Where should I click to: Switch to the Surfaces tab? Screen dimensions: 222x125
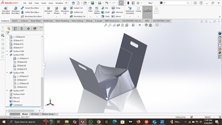click(x=24, y=21)
